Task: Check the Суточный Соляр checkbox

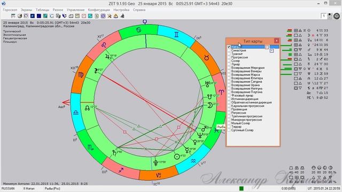Action: click(x=229, y=130)
